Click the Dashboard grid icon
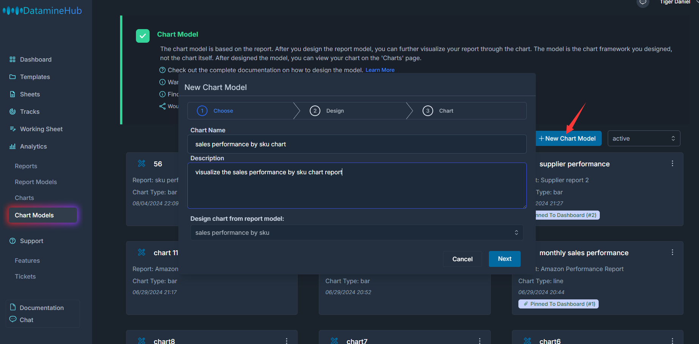 coord(12,59)
